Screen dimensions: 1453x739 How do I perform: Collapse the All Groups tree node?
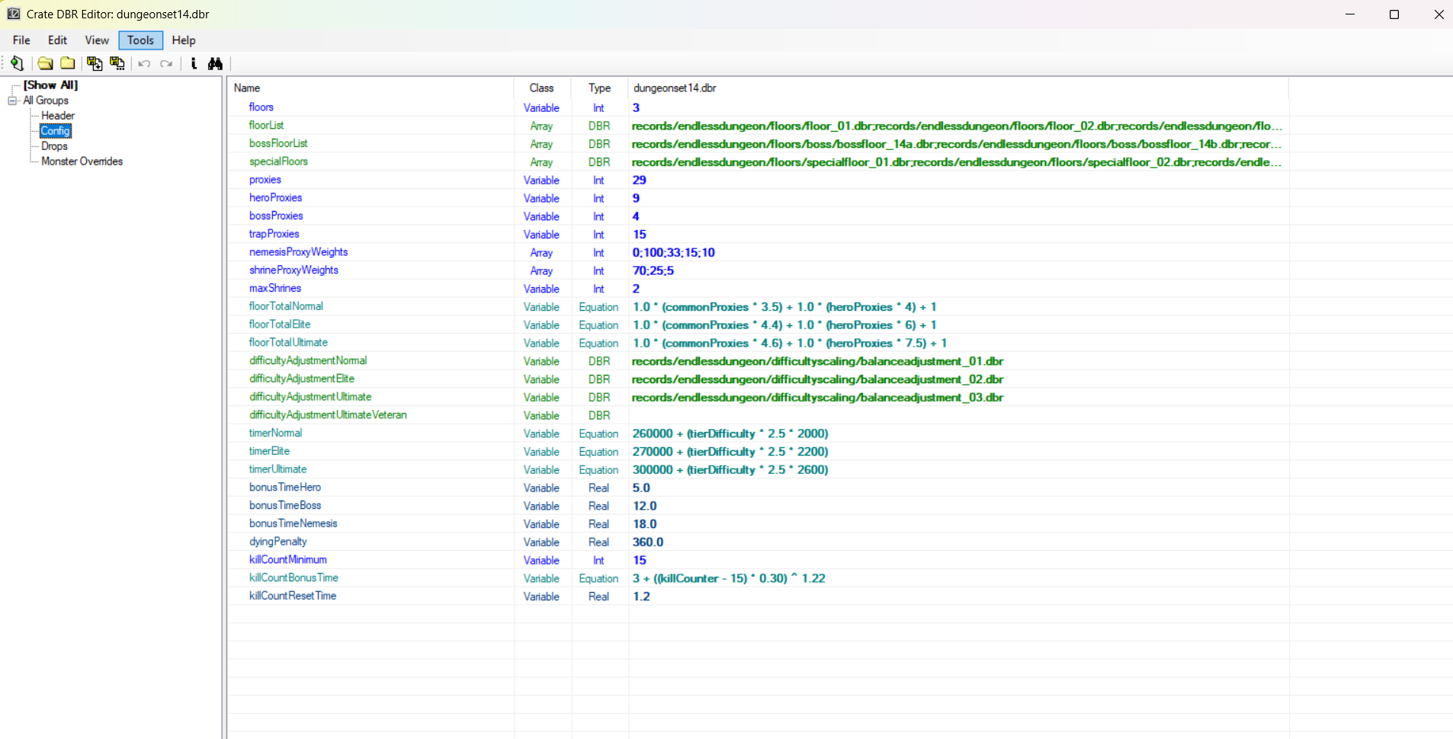pyautogui.click(x=12, y=101)
